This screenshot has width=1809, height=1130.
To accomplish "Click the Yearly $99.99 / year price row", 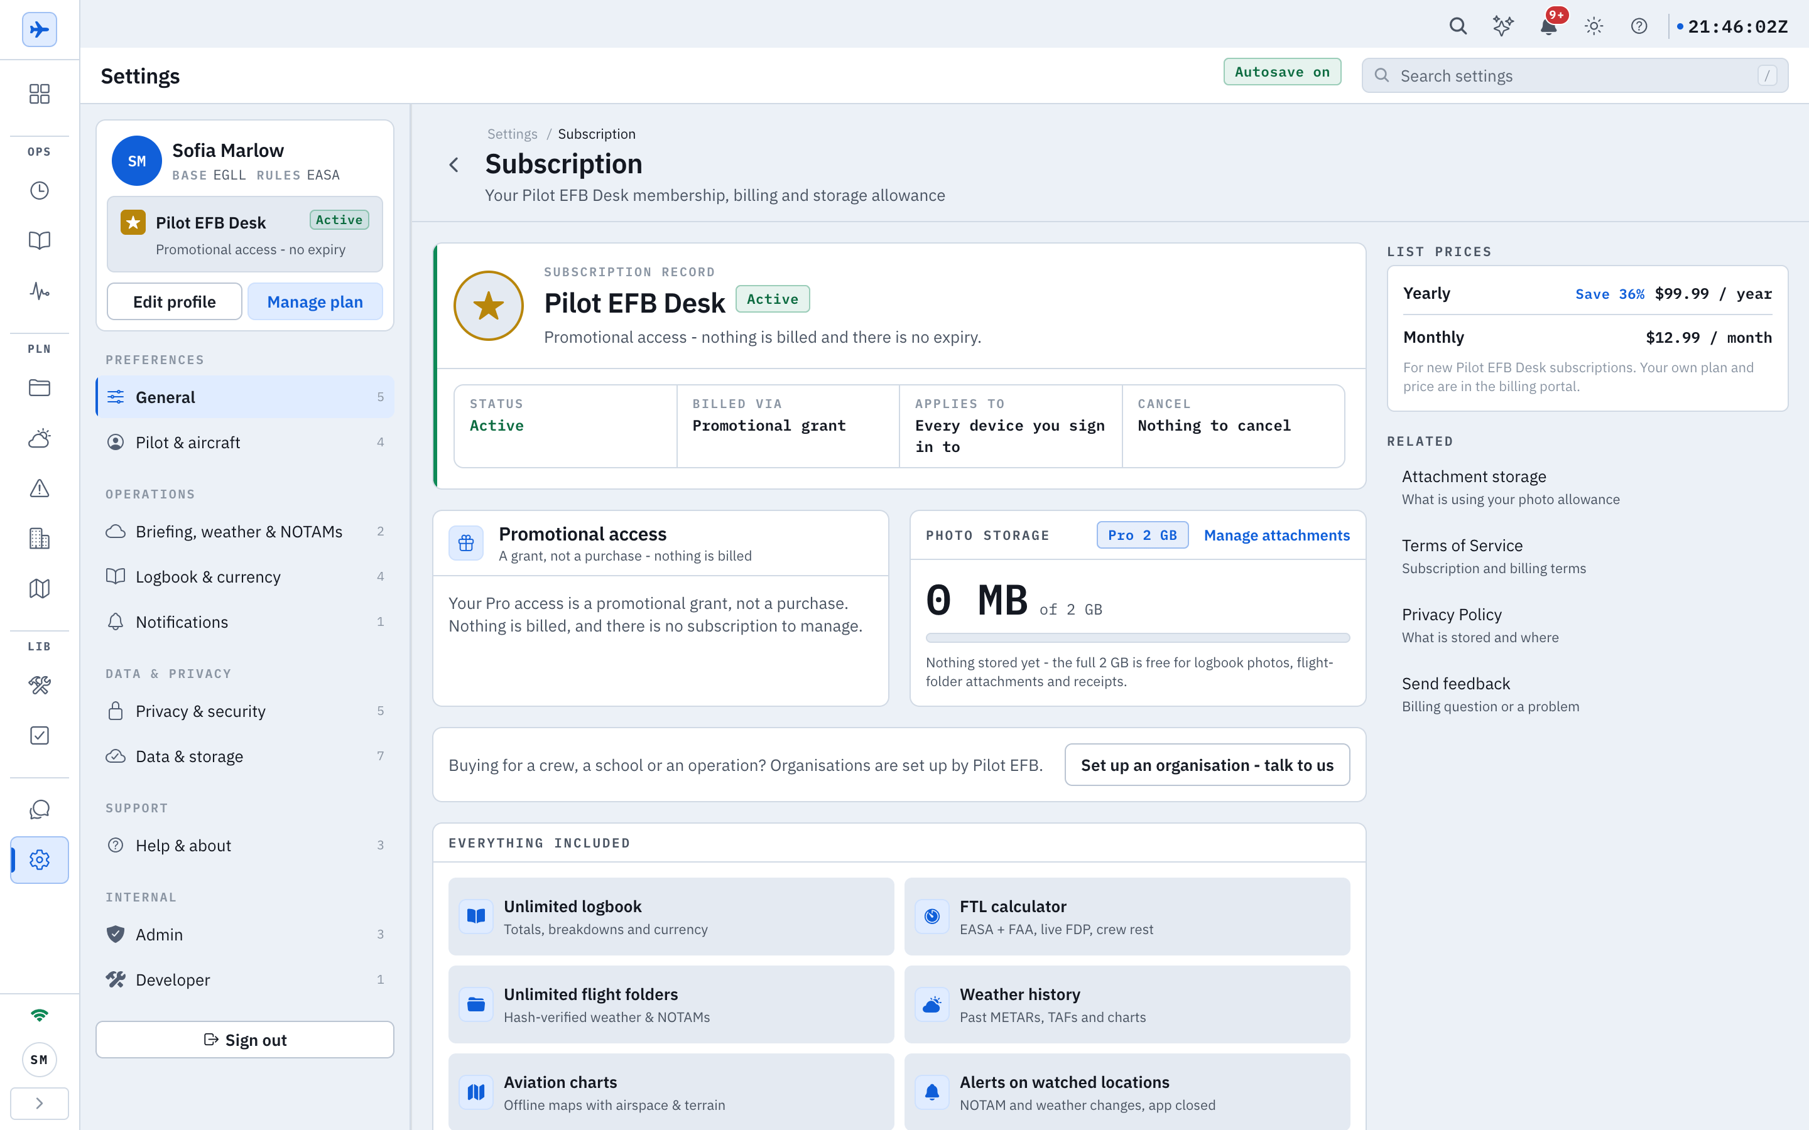I will click(x=1588, y=293).
